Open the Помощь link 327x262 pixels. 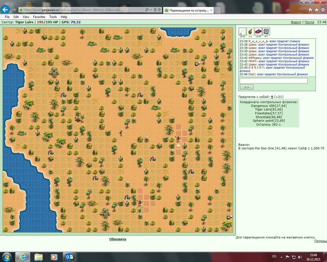click(x=321, y=241)
